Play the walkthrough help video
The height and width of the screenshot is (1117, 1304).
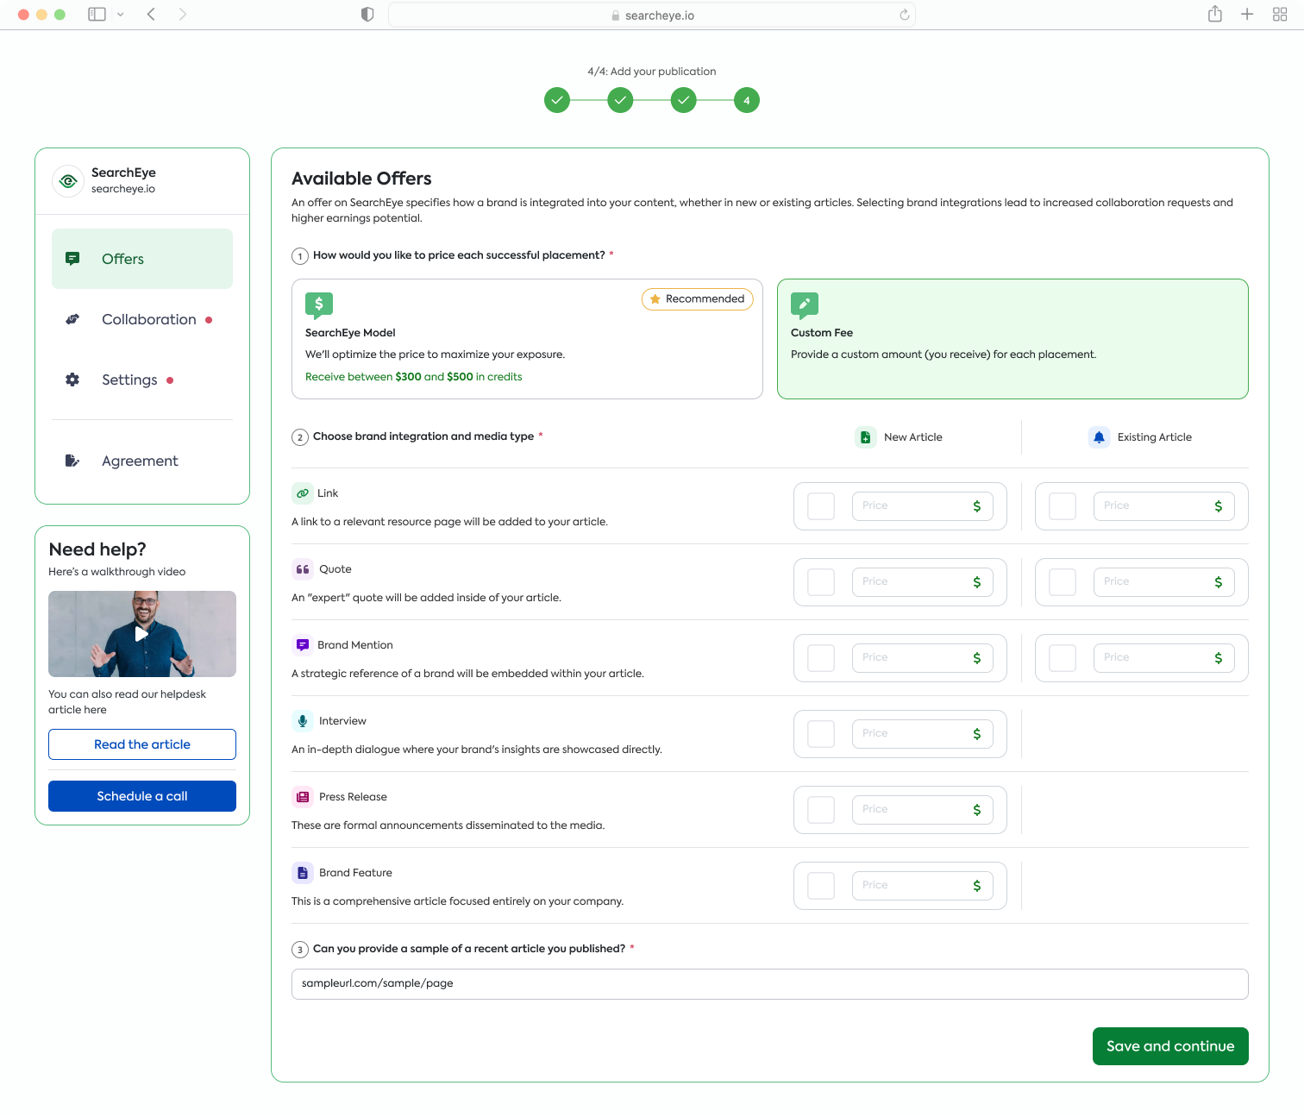click(141, 634)
